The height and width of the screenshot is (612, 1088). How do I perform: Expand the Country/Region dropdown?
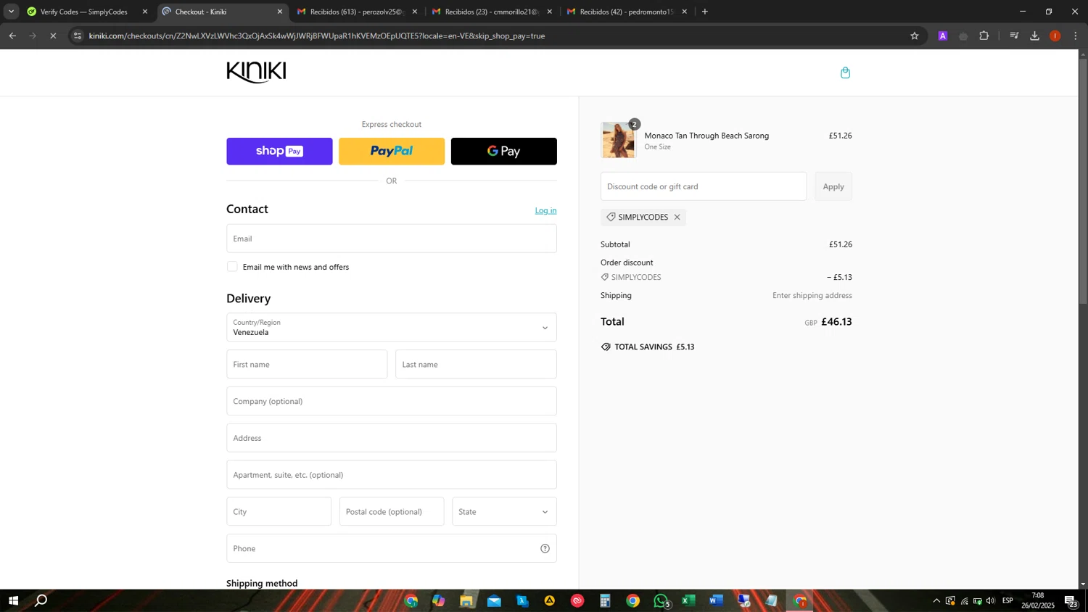tap(392, 328)
